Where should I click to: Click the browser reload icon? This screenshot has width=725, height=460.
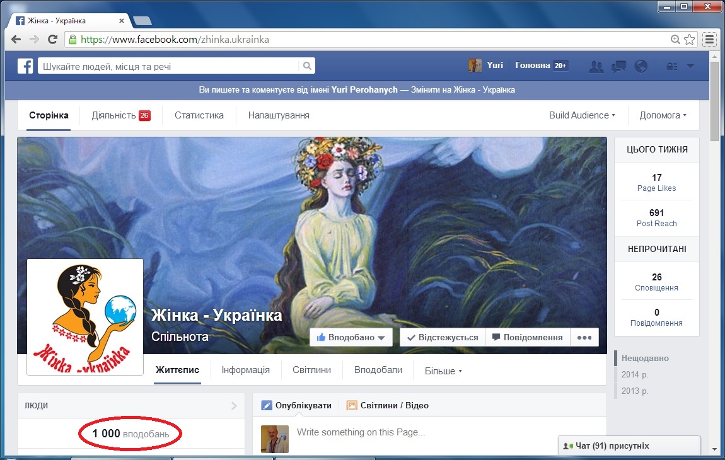[53, 39]
